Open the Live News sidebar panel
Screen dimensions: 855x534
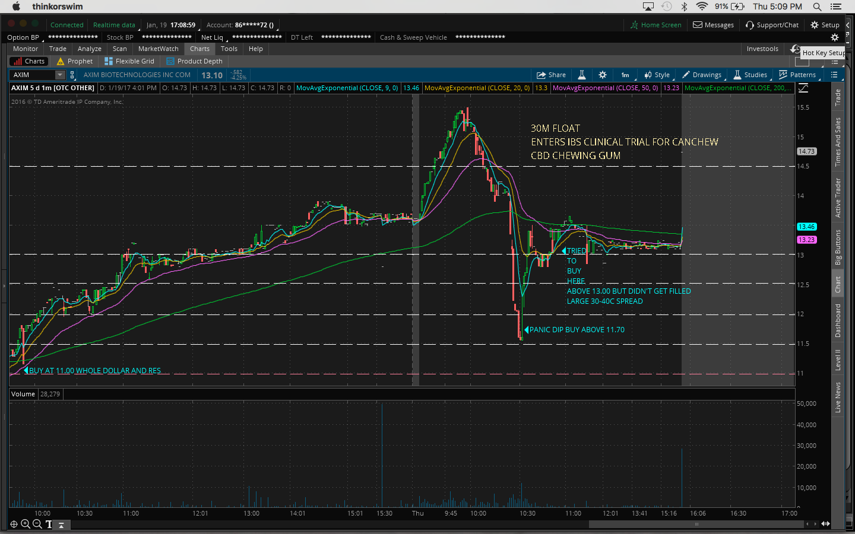[x=838, y=397]
